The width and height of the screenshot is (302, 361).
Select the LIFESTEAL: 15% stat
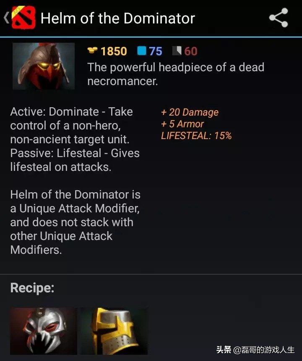point(196,136)
